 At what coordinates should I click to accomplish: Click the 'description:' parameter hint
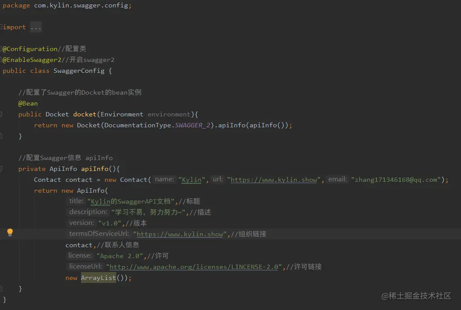(x=88, y=211)
